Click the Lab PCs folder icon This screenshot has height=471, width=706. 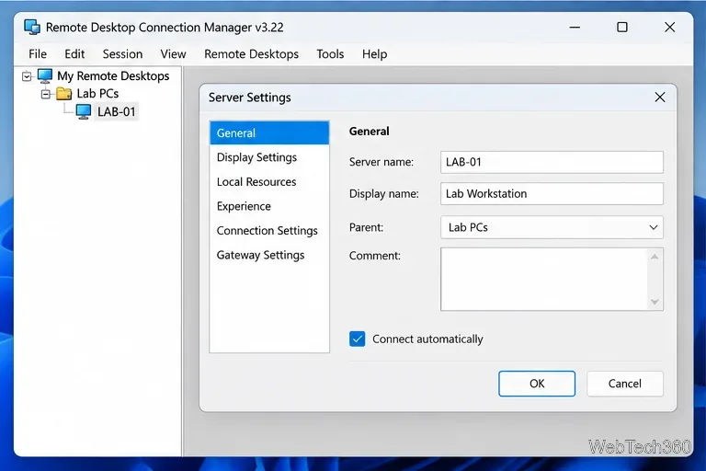64,94
